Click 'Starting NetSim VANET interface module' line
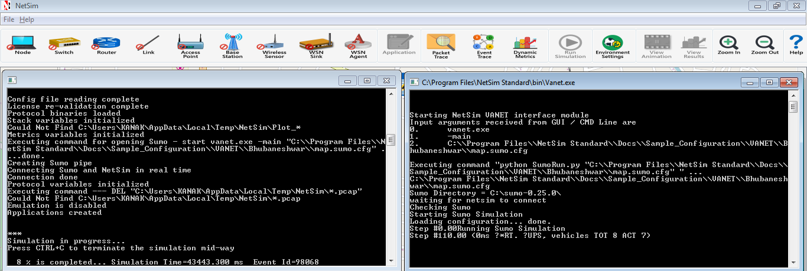Viewport: 807px width, 271px height. point(499,116)
